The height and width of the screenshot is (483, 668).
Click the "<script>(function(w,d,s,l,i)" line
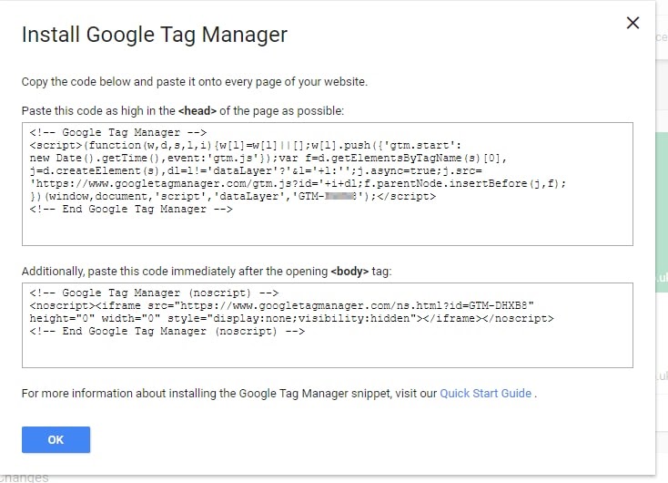point(246,145)
